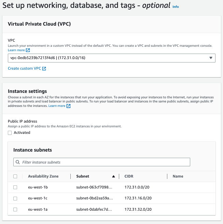Click the Create custom VPC link
Image resolution: width=223 pixels, height=224 pixels.
coord(24,69)
